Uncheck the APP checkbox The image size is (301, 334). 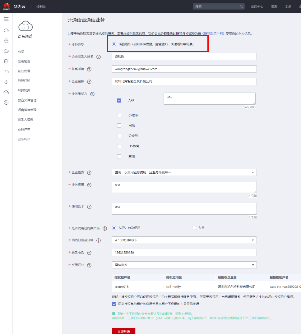click(x=119, y=101)
